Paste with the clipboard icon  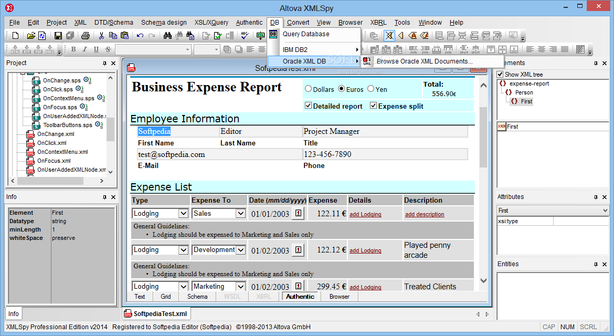tap(124, 36)
